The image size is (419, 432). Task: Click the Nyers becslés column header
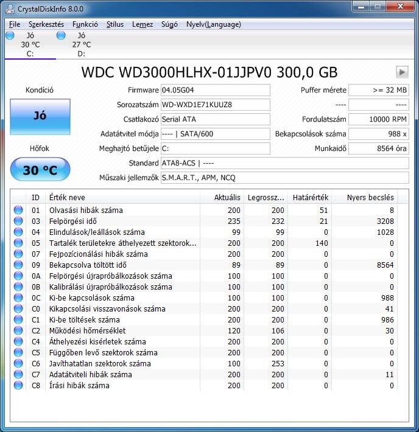[x=364, y=198]
